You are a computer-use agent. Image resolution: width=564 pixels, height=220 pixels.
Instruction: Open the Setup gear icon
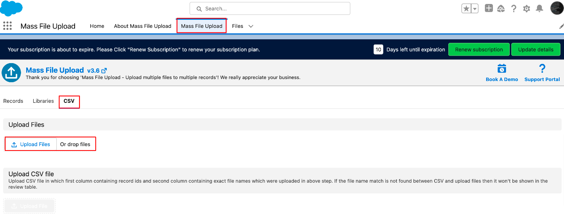pos(527,8)
